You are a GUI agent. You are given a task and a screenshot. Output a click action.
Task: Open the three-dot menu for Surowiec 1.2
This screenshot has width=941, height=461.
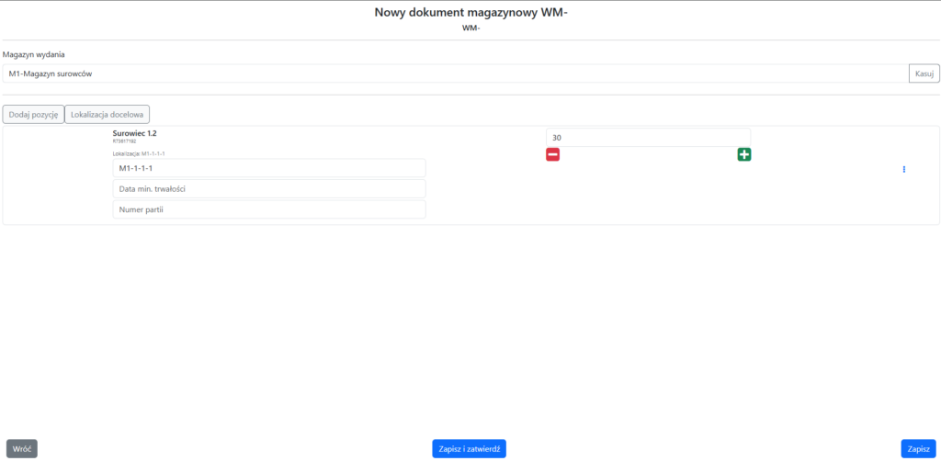903,170
